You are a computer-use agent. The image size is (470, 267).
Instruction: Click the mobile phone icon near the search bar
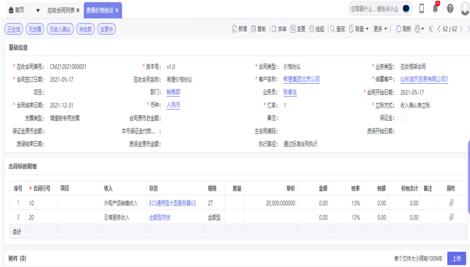click(x=422, y=8)
